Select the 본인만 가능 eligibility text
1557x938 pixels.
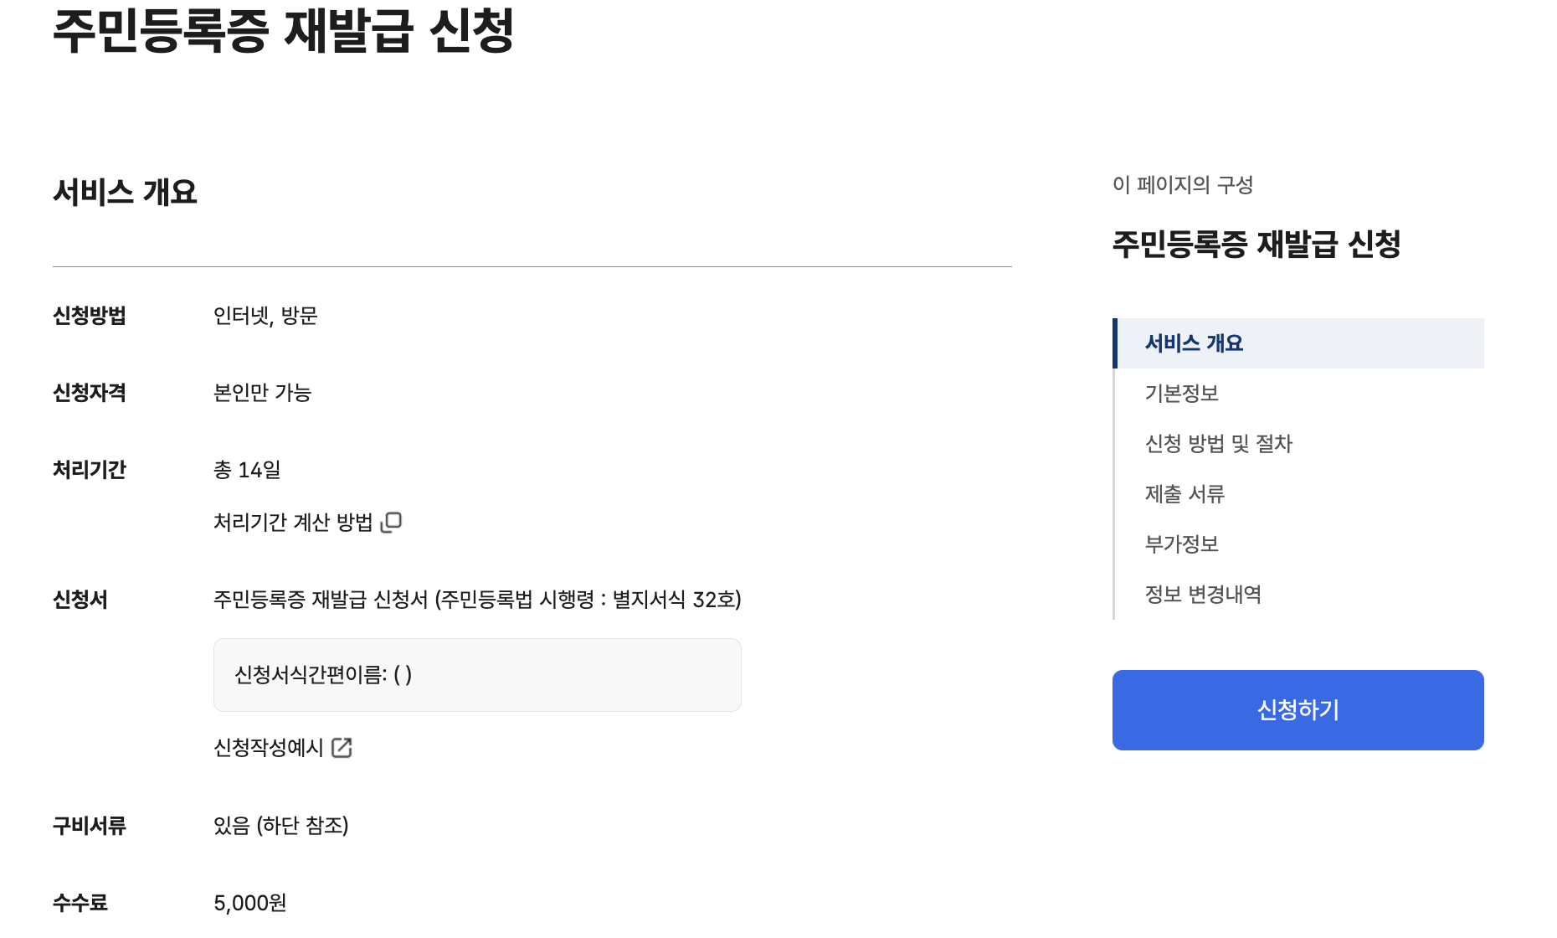(261, 393)
